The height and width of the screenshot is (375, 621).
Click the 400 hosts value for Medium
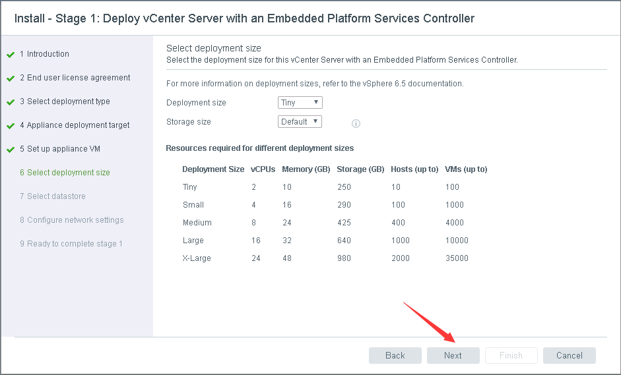pyautogui.click(x=398, y=223)
